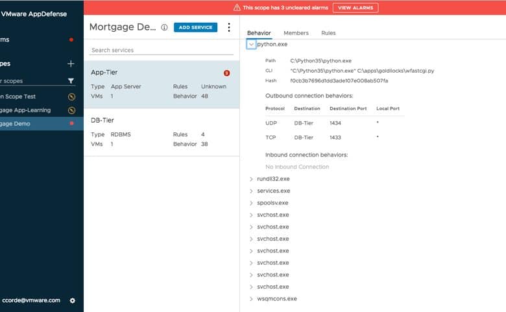Click the Local Port column header
Viewport: 506px width, 312px height.
click(387, 109)
